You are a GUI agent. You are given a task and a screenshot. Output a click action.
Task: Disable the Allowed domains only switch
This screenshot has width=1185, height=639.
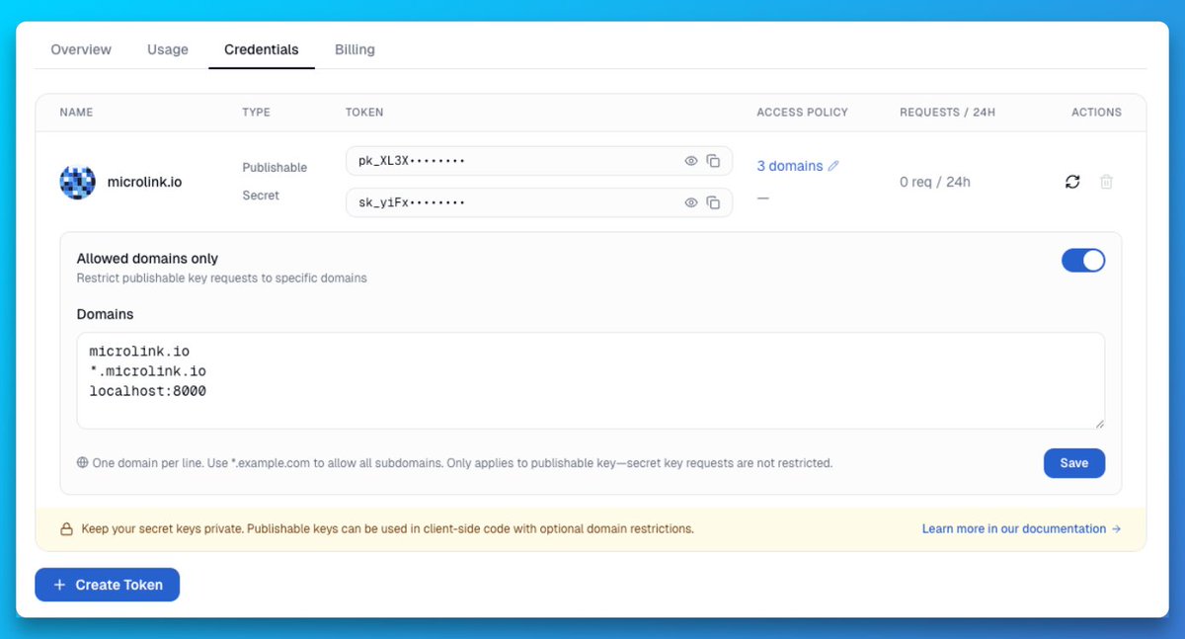pyautogui.click(x=1083, y=260)
